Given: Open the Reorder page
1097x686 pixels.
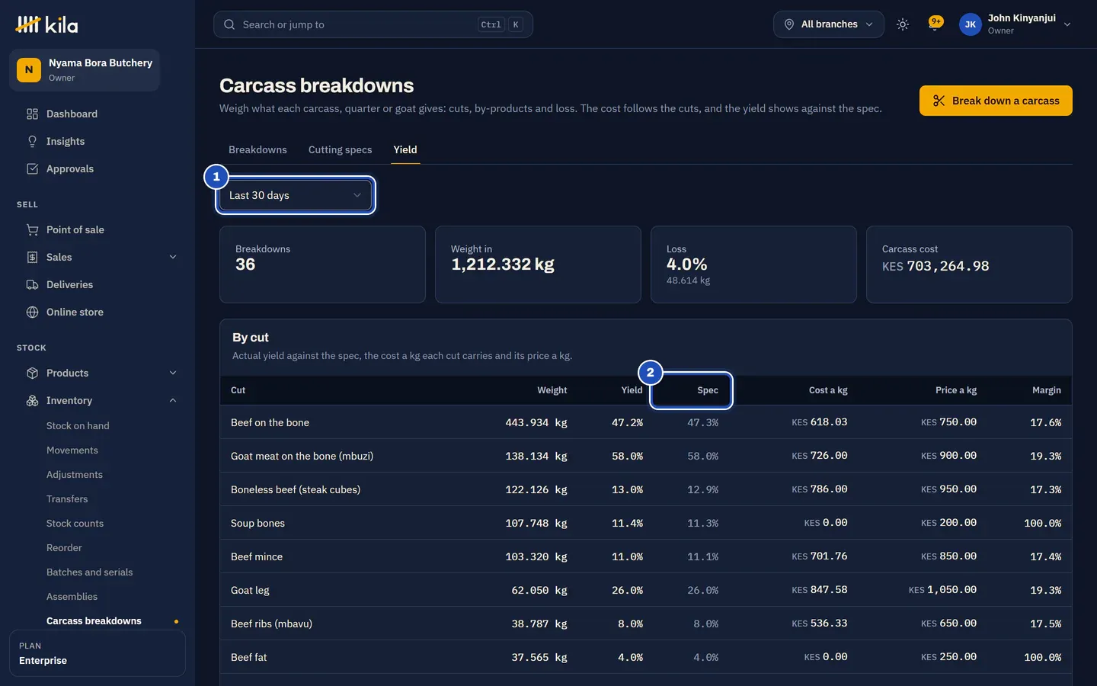Looking at the screenshot, I should [64, 548].
